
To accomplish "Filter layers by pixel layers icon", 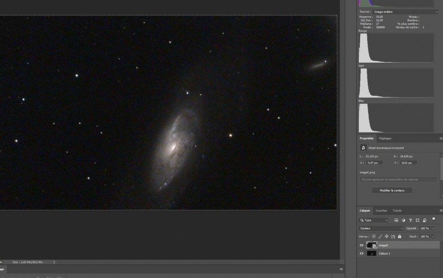I will [x=396, y=220].
